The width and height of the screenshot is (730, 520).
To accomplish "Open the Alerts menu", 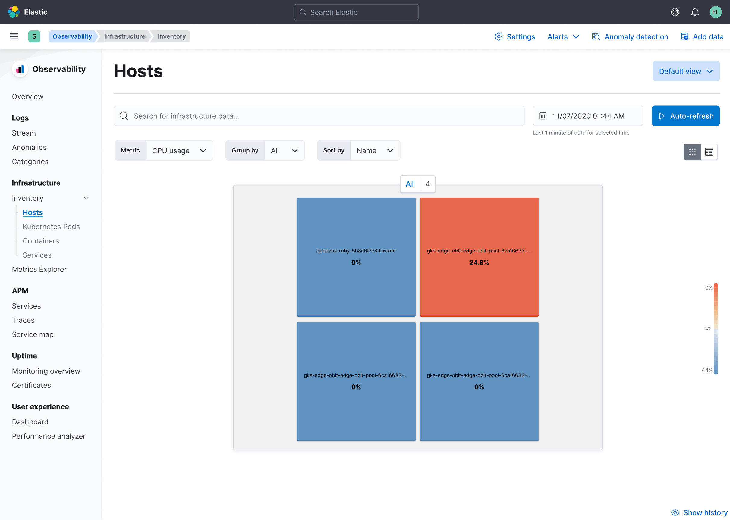I will [x=563, y=36].
